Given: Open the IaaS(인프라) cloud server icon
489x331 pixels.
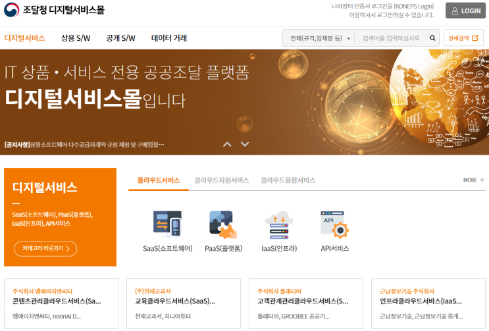Looking at the screenshot, I should (x=279, y=224).
